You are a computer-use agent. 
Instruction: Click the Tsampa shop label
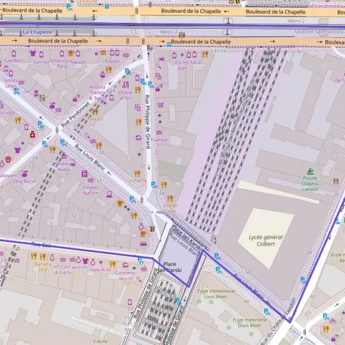[159, 140]
